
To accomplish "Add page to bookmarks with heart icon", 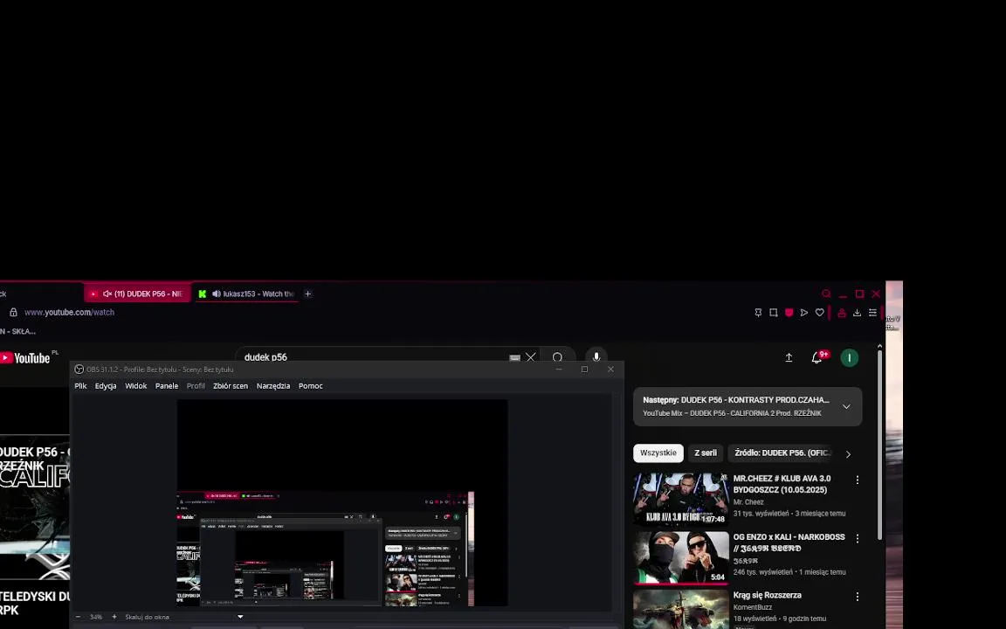I will tap(819, 313).
